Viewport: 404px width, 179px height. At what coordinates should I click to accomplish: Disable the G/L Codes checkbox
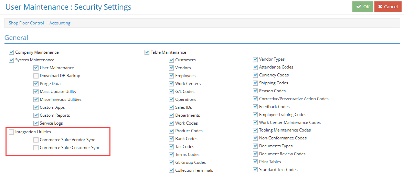click(x=171, y=92)
